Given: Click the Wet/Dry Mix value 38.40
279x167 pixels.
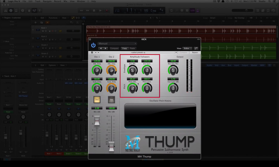Looking at the screenshot, I should point(173,61).
